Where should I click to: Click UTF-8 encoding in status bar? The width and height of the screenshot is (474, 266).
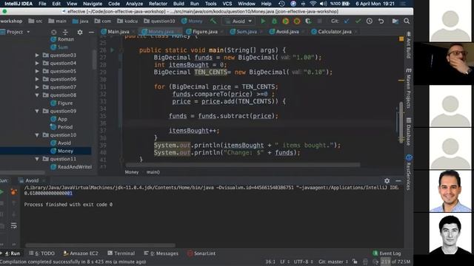tap(302, 262)
